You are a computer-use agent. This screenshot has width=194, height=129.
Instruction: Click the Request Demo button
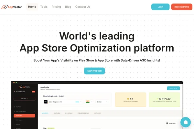pos(182,7)
